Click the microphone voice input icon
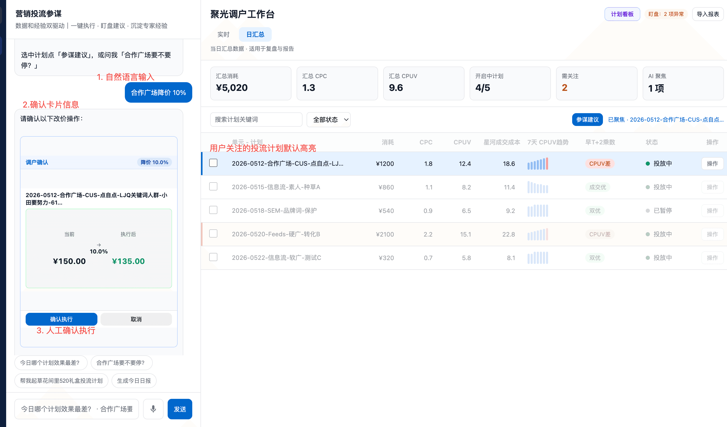 [153, 409]
